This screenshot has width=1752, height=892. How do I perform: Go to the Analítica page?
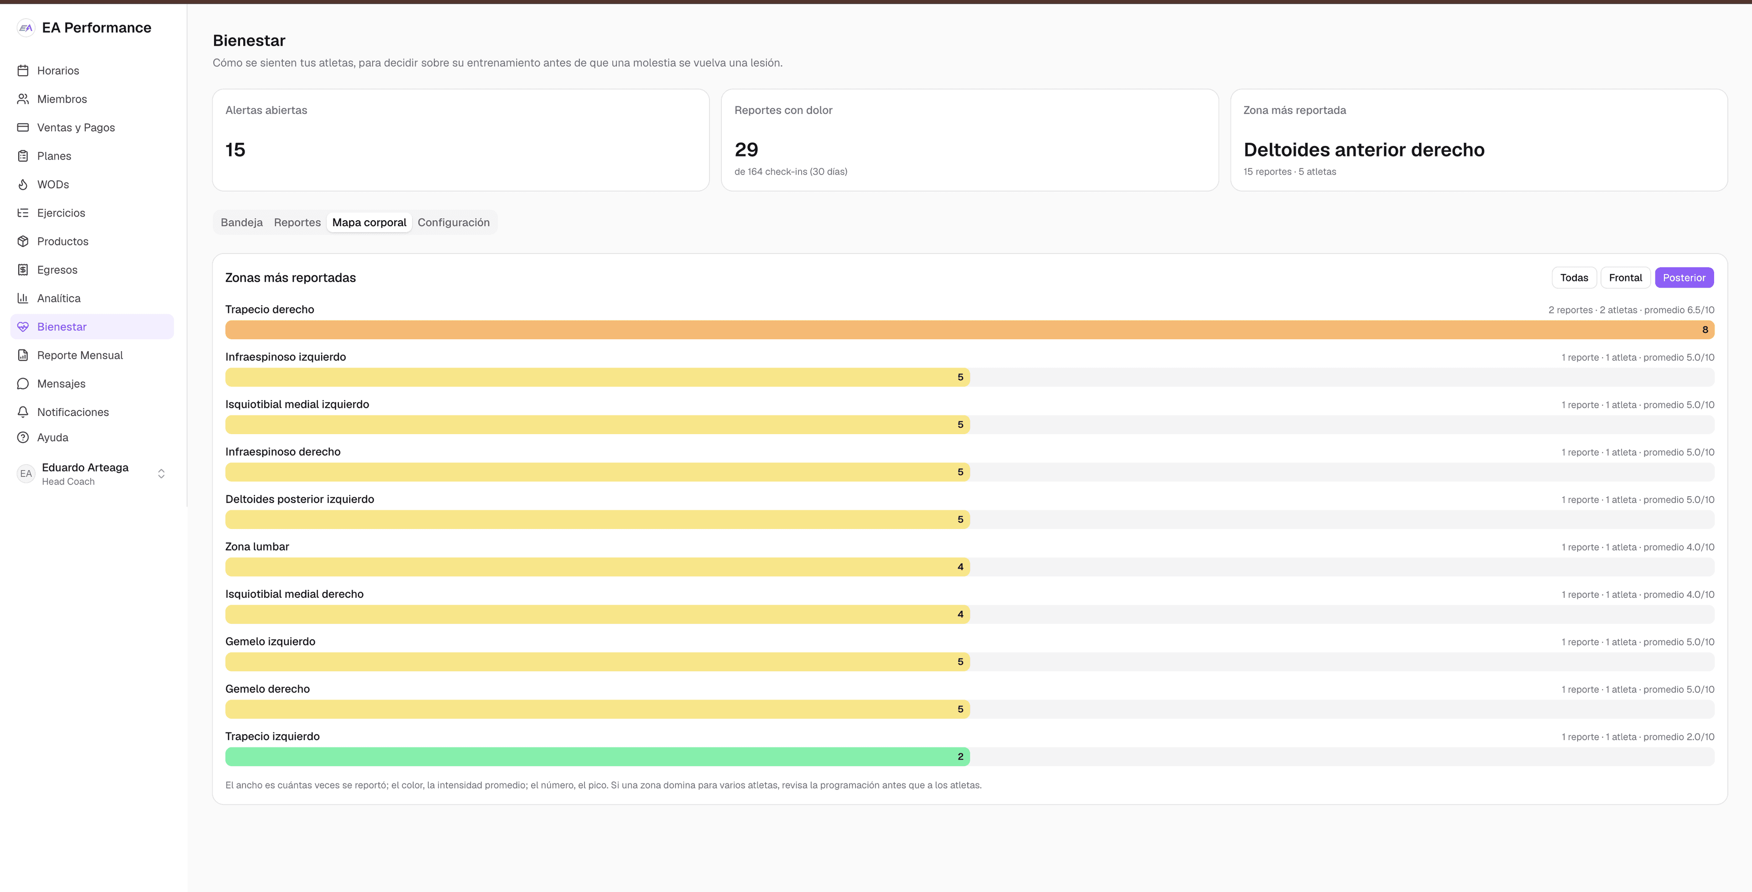pyautogui.click(x=92, y=298)
